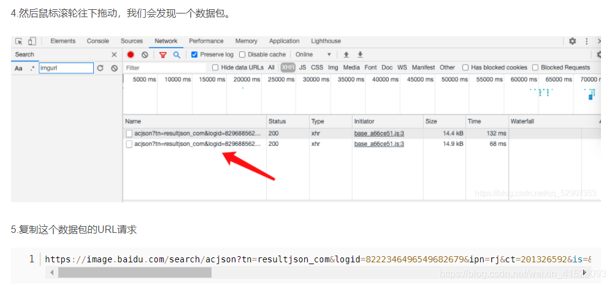Activate the inspect element picker icon
The height and width of the screenshot is (285, 612).
[x=19, y=41]
